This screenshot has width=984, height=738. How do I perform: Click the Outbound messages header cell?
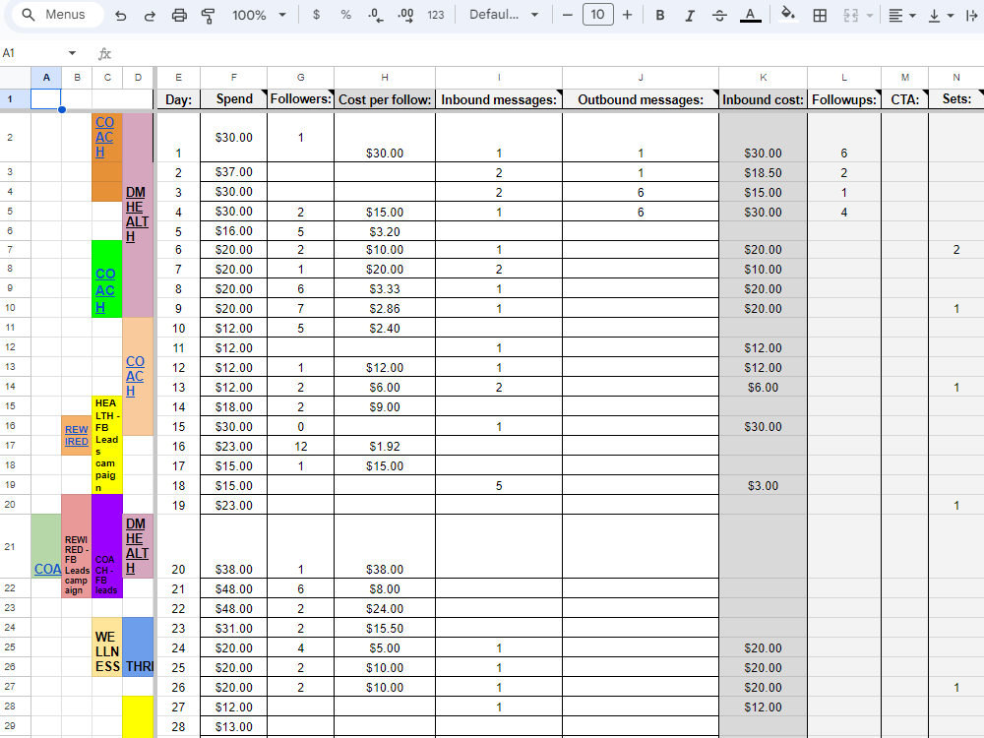[x=641, y=99]
